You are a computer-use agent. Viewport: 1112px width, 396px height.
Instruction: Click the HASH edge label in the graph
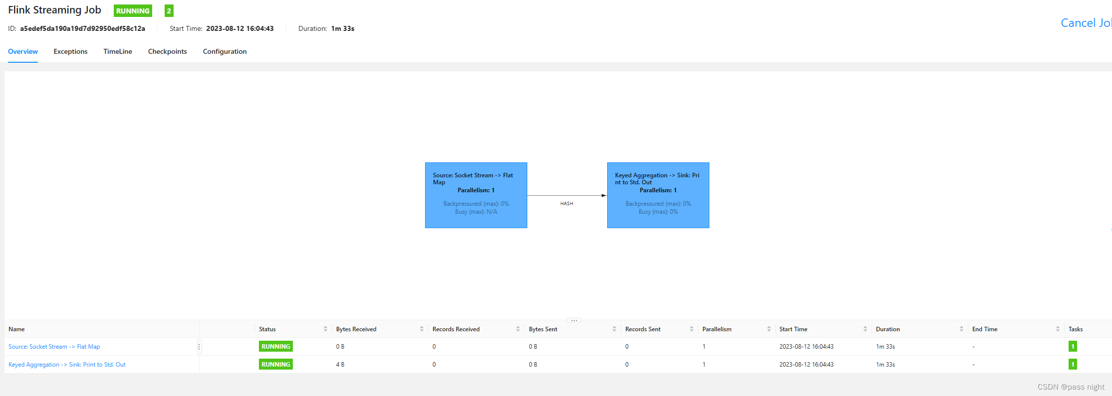pos(567,203)
